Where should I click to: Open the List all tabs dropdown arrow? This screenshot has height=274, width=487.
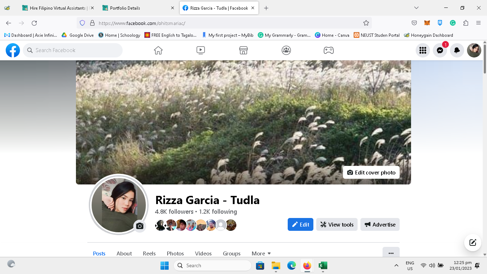coord(416,8)
